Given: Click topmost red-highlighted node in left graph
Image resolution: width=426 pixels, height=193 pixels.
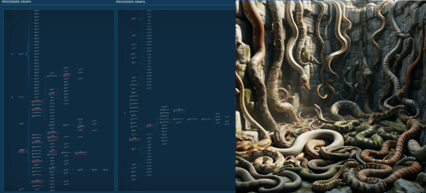Looking at the screenshot, I should pos(67,75).
